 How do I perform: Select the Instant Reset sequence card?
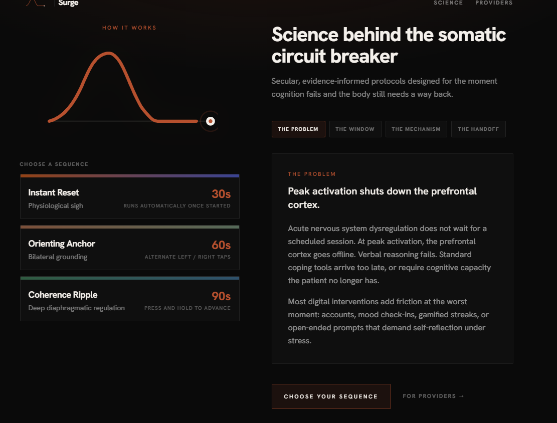click(130, 197)
